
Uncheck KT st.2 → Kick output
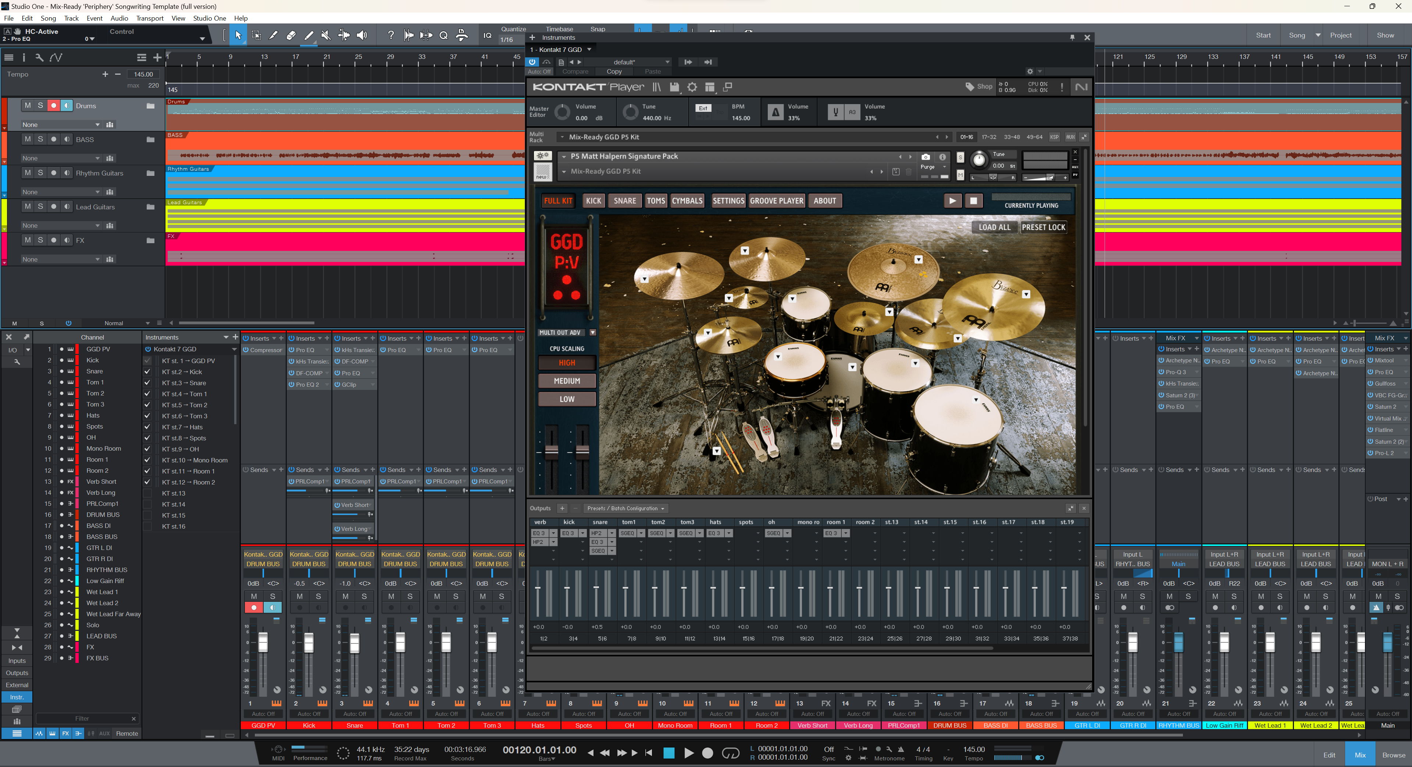(x=147, y=372)
